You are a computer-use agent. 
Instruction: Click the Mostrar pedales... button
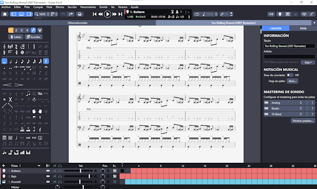tap(303, 121)
